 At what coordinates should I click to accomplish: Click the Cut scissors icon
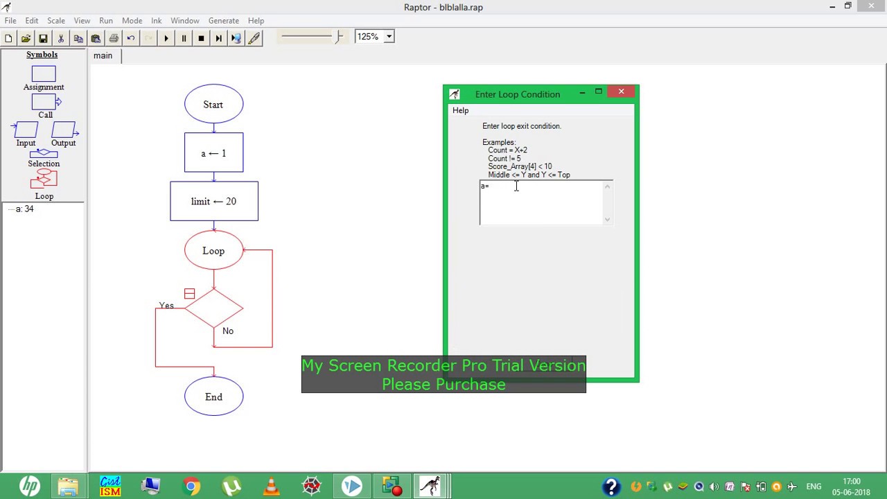61,39
